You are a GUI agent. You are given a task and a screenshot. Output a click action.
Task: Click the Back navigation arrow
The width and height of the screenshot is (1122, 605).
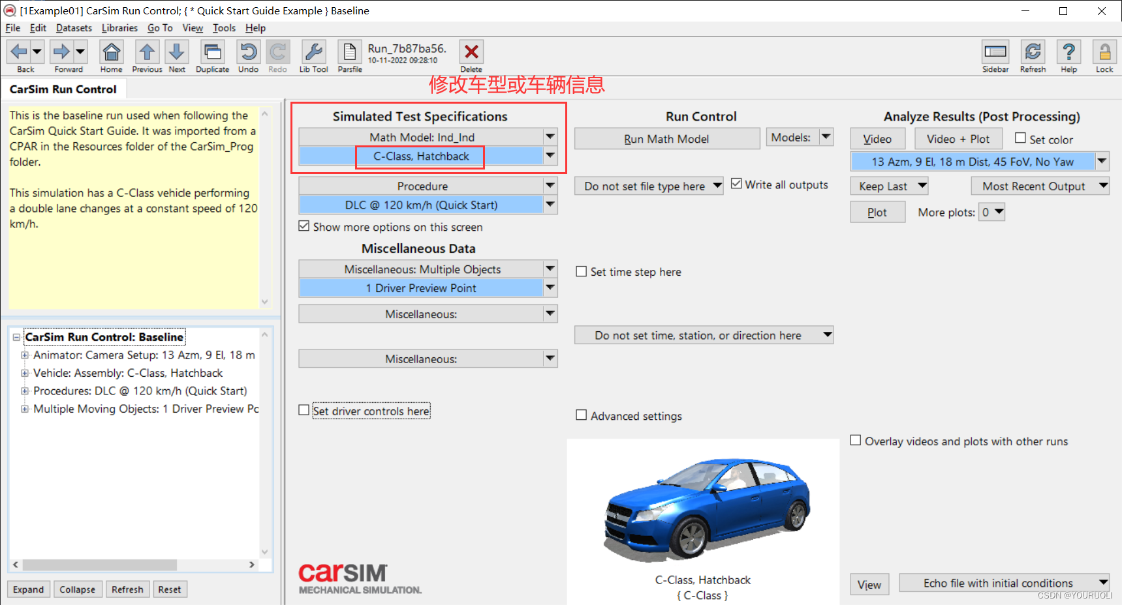(20, 52)
